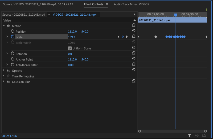The image size is (213, 139).
Task: Reset the Uniform Scale parameter
Action: coord(134,47)
